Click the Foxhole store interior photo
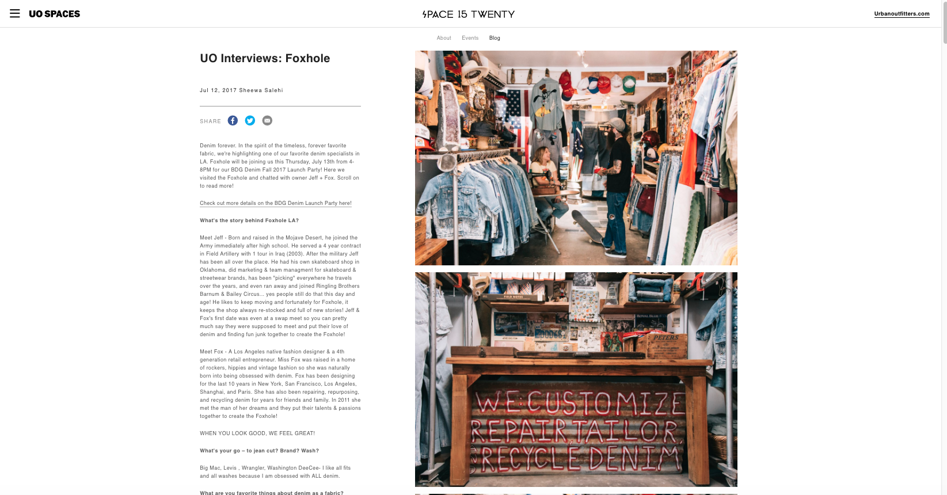Viewport: 947px width, 495px height. click(x=576, y=158)
